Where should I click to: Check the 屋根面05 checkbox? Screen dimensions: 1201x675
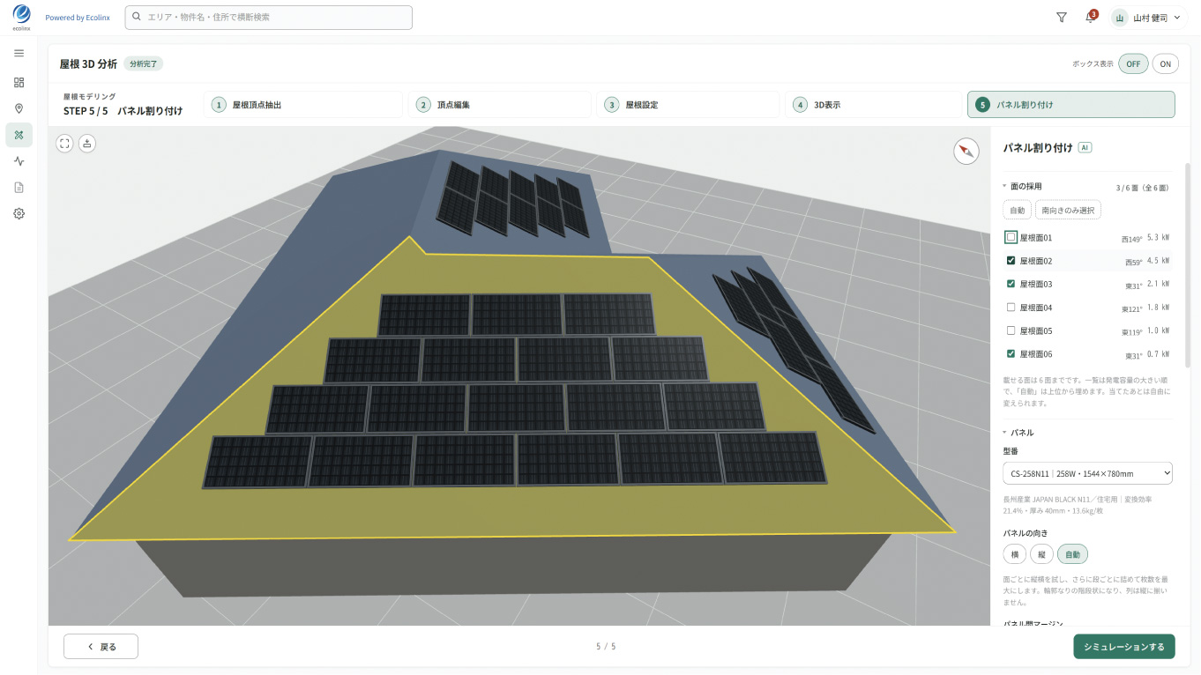1011,330
